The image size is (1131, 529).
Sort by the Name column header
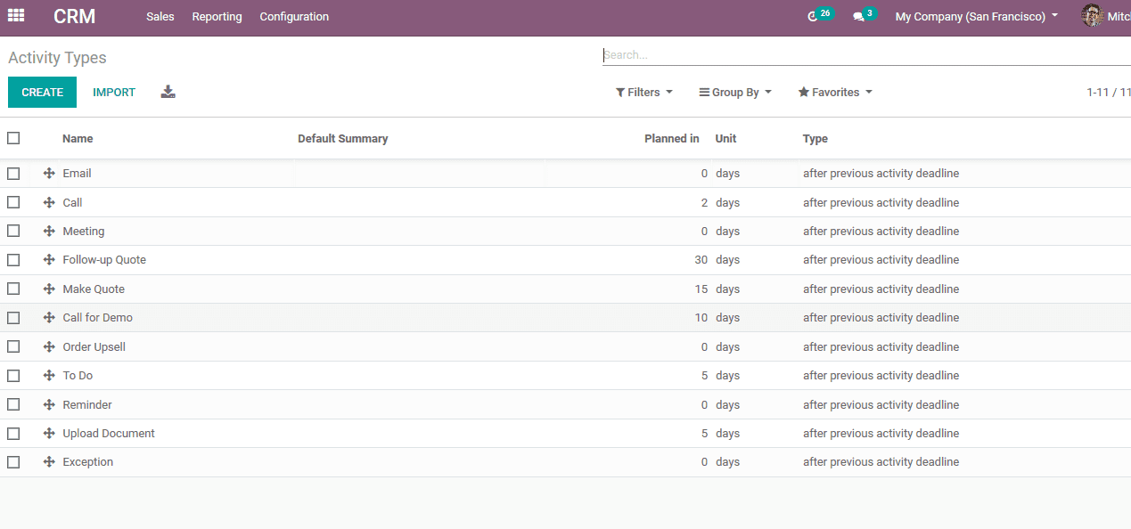point(78,139)
